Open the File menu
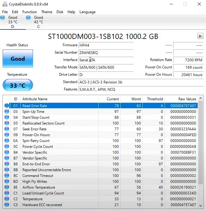The height and width of the screenshot is (211, 206). point(5,12)
